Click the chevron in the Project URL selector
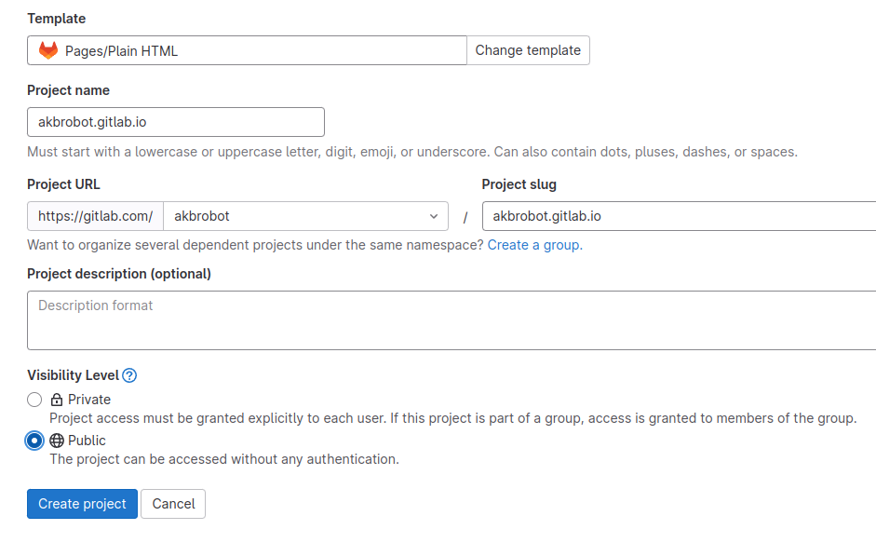 434,215
